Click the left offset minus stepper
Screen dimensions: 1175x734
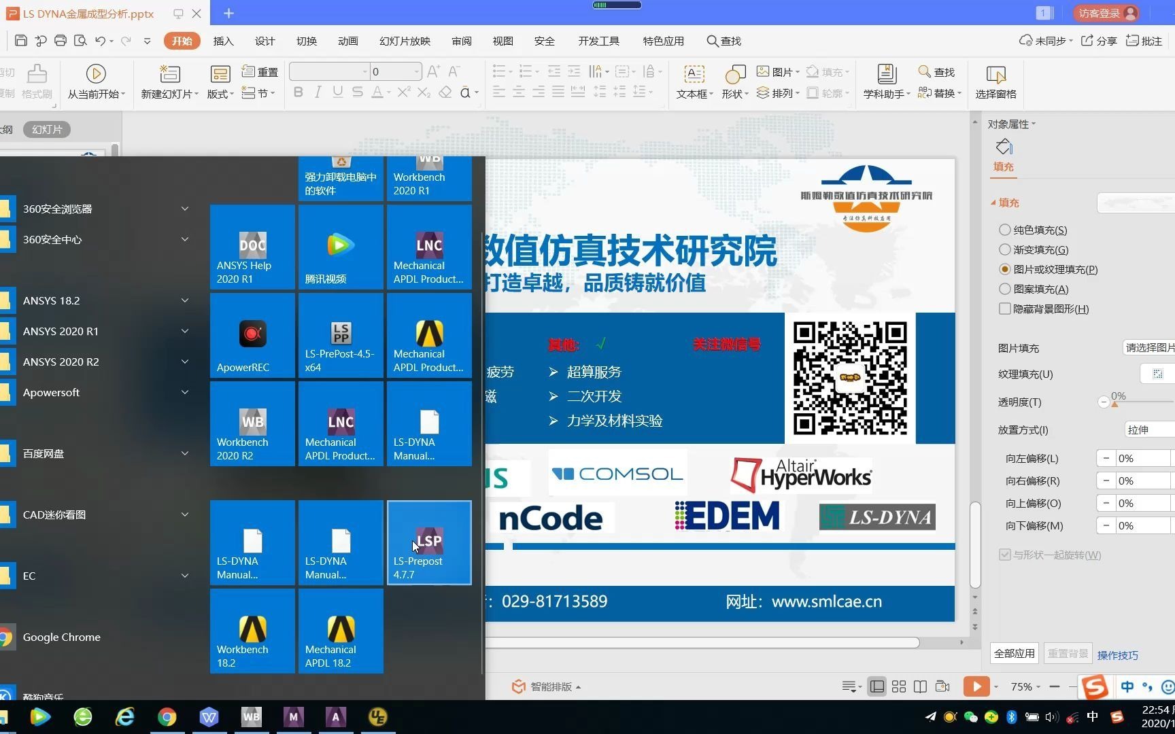click(1106, 458)
